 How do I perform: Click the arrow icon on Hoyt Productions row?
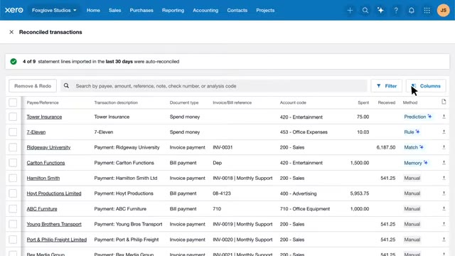(x=444, y=193)
